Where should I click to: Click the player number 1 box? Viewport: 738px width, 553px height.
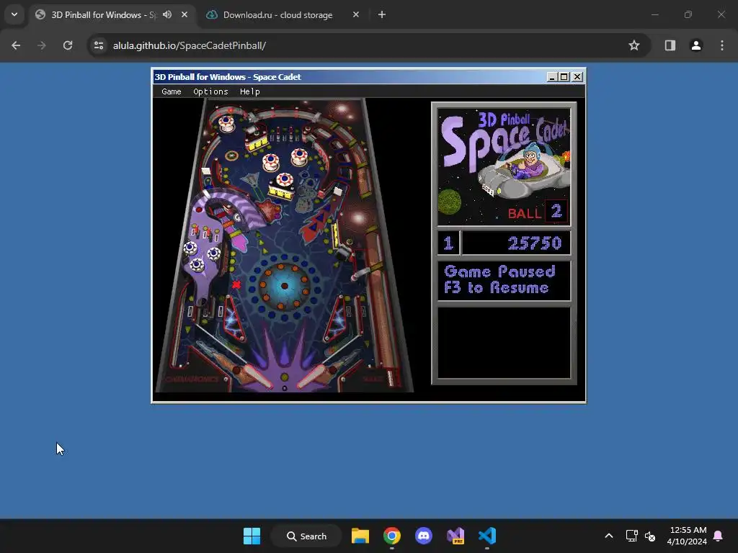(448, 243)
